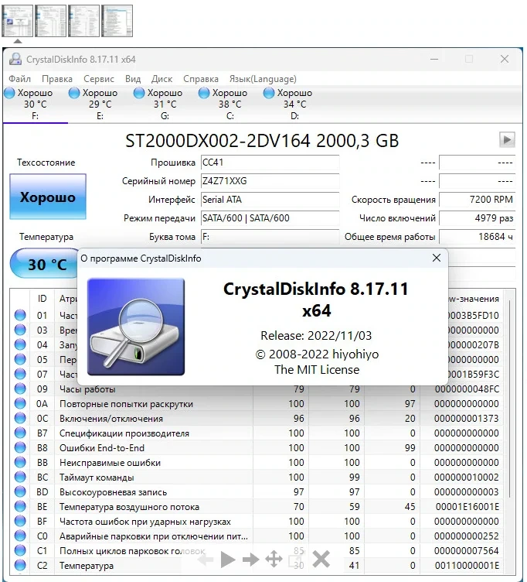
Task: Click the 18684 ч total working hours value
Action: click(x=477, y=237)
